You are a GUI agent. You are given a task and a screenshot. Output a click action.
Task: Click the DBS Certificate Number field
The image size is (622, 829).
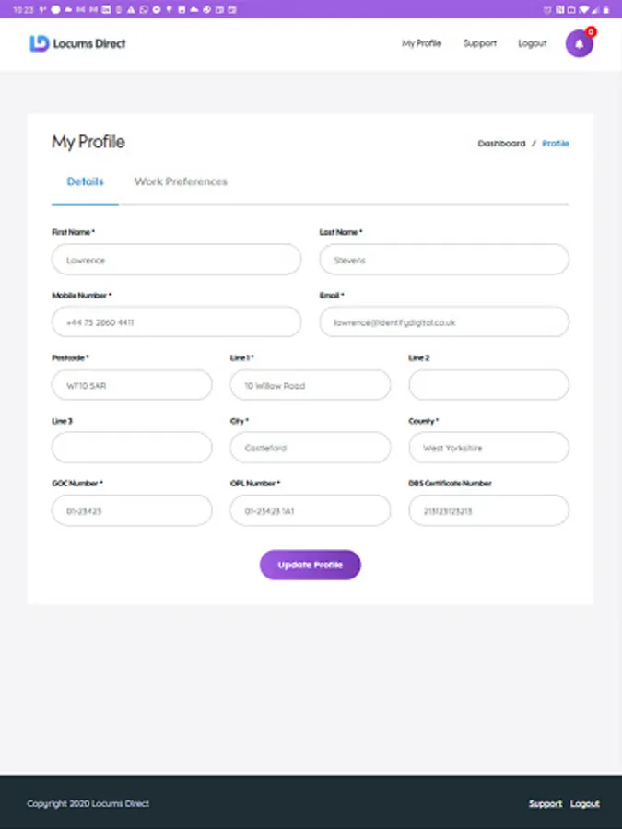[488, 510]
